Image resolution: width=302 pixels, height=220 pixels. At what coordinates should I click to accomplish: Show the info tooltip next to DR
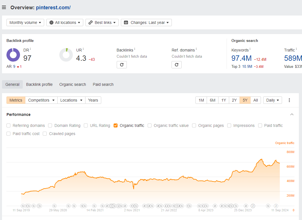click(x=30, y=49)
